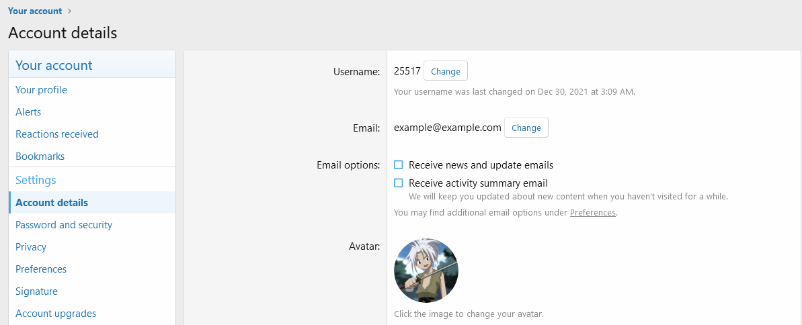This screenshot has width=802, height=325.
Task: Navigate to Account upgrades
Action: (56, 314)
